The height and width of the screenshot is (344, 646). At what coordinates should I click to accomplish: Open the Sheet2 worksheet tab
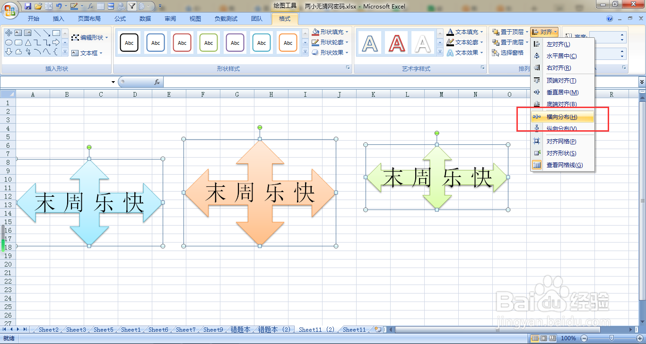coord(49,330)
